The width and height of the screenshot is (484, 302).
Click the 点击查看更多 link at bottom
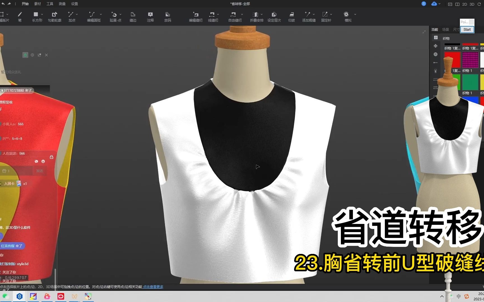(153, 287)
